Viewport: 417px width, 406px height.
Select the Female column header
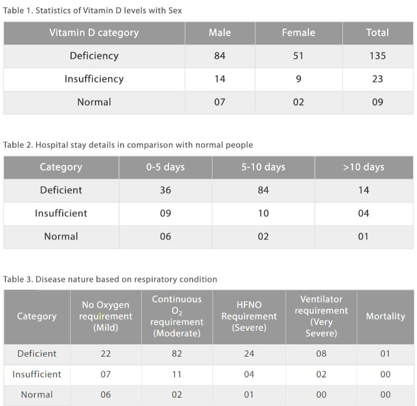coord(298,33)
